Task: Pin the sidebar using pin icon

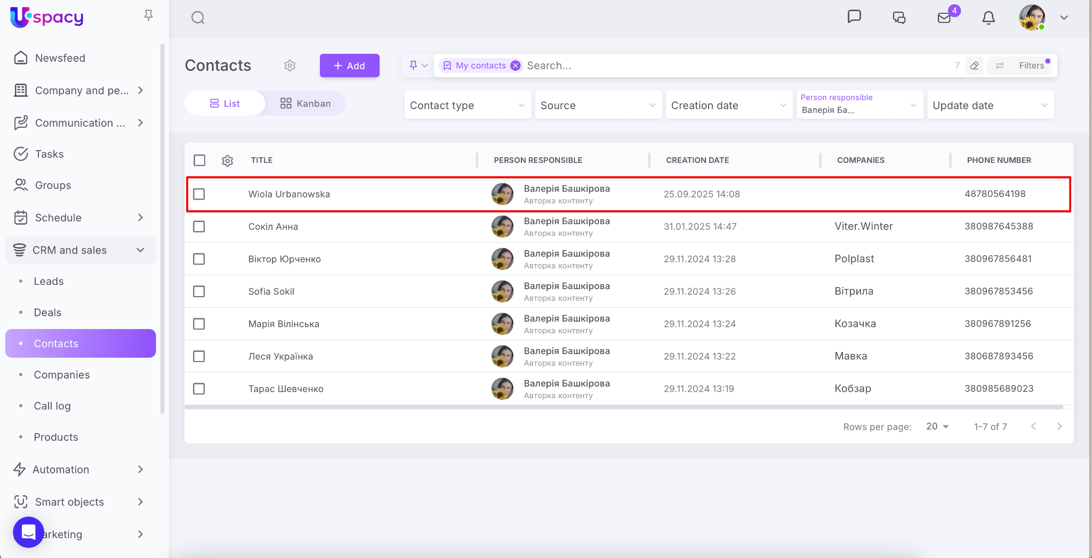Action: [x=149, y=15]
